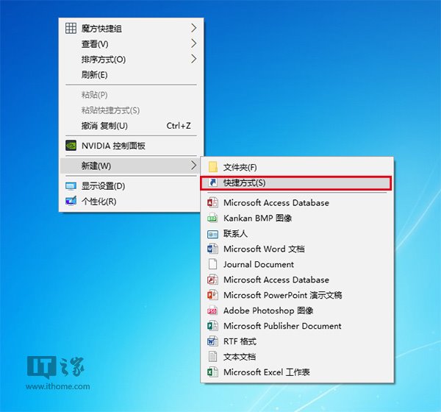Click the grid icon beside 魔方快捷组
This screenshot has height=412, width=441.
(71, 28)
